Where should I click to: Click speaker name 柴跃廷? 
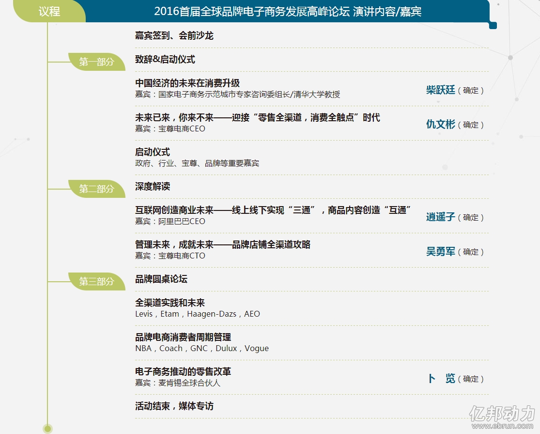pyautogui.click(x=441, y=90)
